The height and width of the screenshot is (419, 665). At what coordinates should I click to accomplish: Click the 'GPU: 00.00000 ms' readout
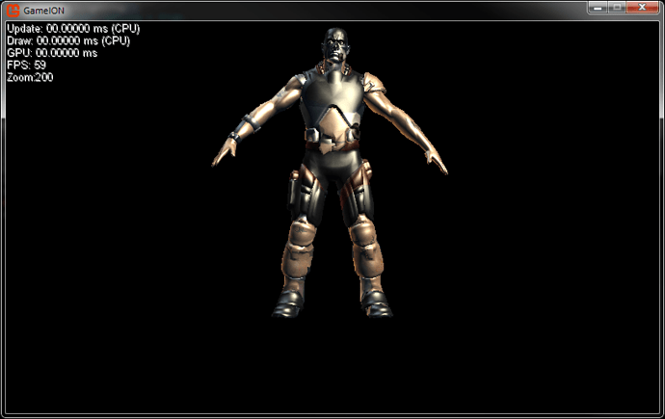(52, 53)
